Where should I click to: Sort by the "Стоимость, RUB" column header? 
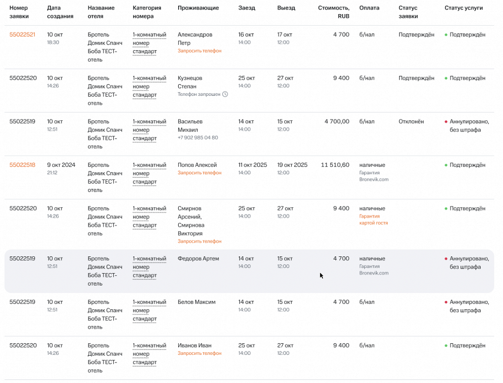pos(334,12)
